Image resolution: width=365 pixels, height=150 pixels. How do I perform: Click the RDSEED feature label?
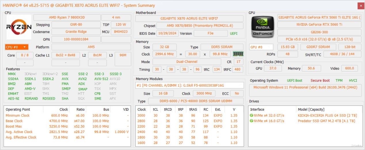pyautogui.click(x=49, y=98)
